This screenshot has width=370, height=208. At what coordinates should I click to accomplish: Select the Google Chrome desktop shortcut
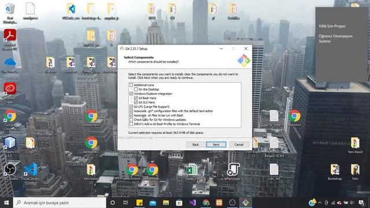pyautogui.click(x=10, y=120)
